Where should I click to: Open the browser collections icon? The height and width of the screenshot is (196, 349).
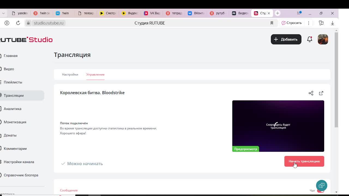click(x=321, y=23)
